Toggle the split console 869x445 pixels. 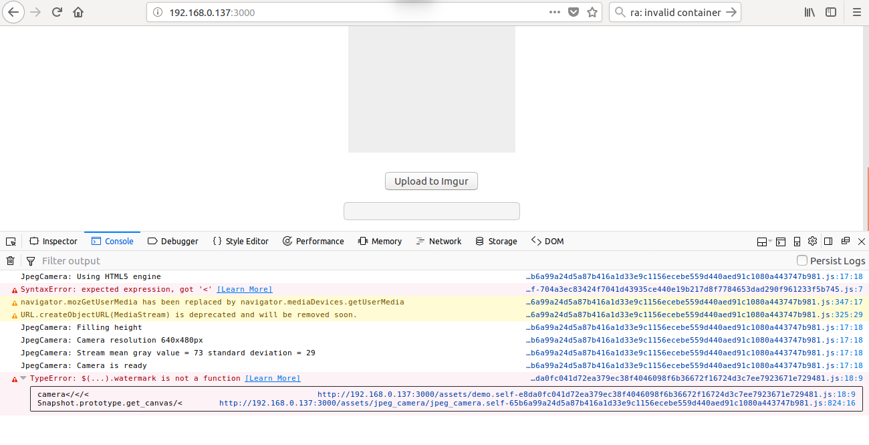pos(781,241)
